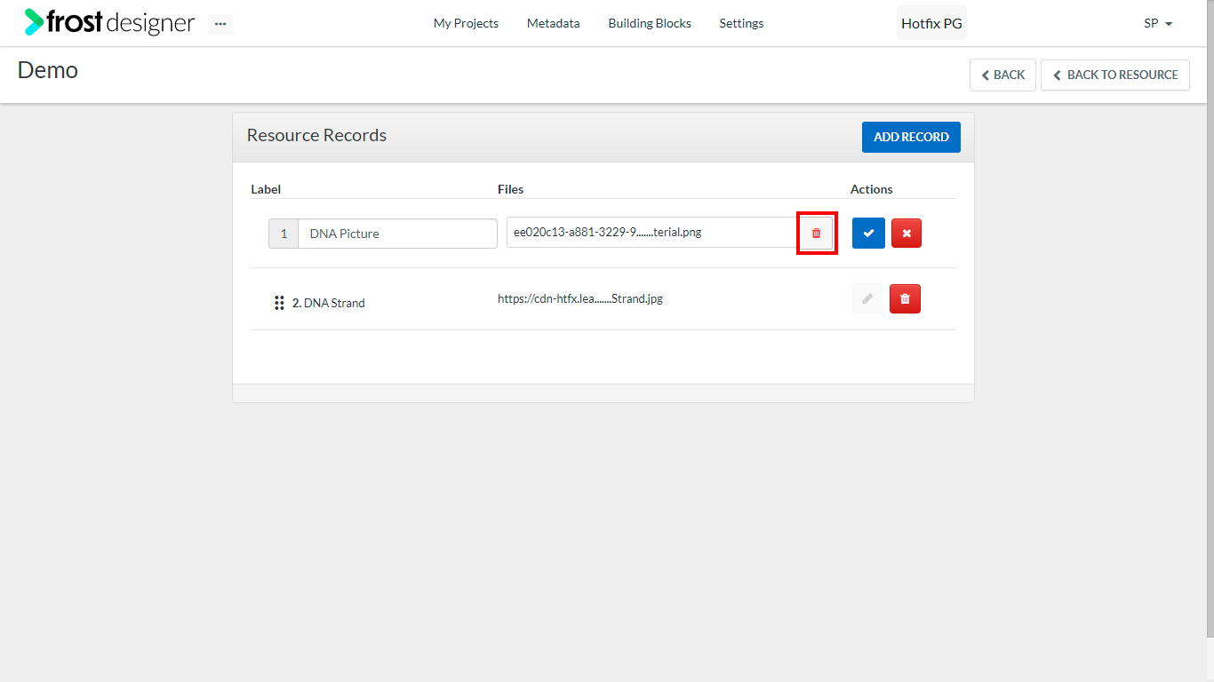Click the Demo page title
Image resolution: width=1214 pixels, height=682 pixels.
point(48,70)
